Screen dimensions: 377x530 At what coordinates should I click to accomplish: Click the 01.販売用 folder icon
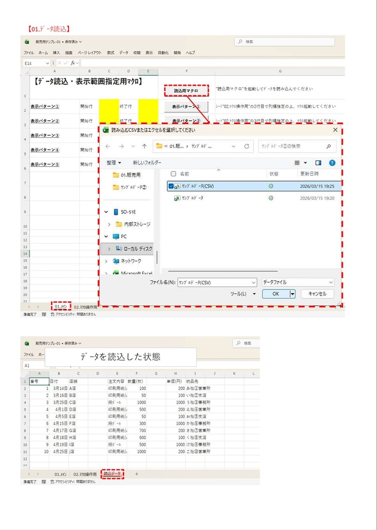(x=116, y=175)
